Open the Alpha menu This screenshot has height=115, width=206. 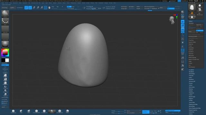(x=3, y=3)
